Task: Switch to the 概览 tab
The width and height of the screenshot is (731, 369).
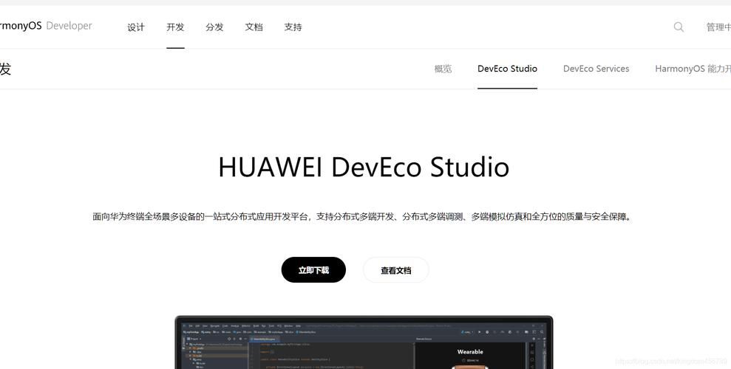Action: pos(443,69)
